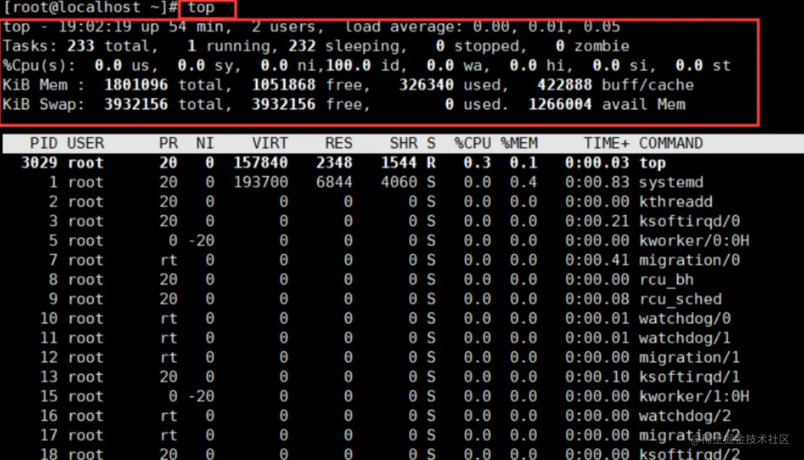Select the ksoftirqd/1 process name

689,377
